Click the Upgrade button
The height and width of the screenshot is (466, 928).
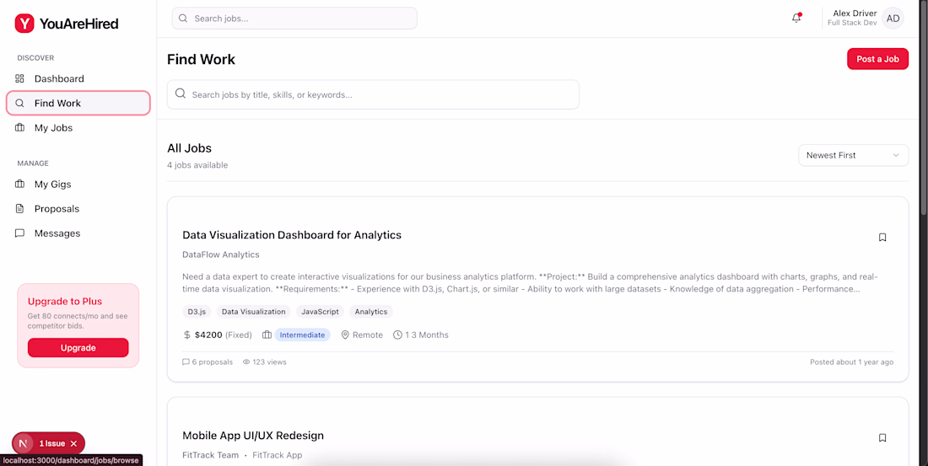(78, 348)
